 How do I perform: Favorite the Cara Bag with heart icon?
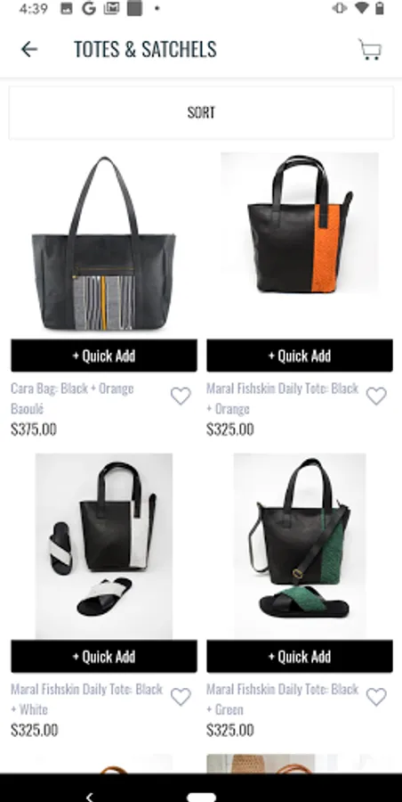(x=181, y=396)
